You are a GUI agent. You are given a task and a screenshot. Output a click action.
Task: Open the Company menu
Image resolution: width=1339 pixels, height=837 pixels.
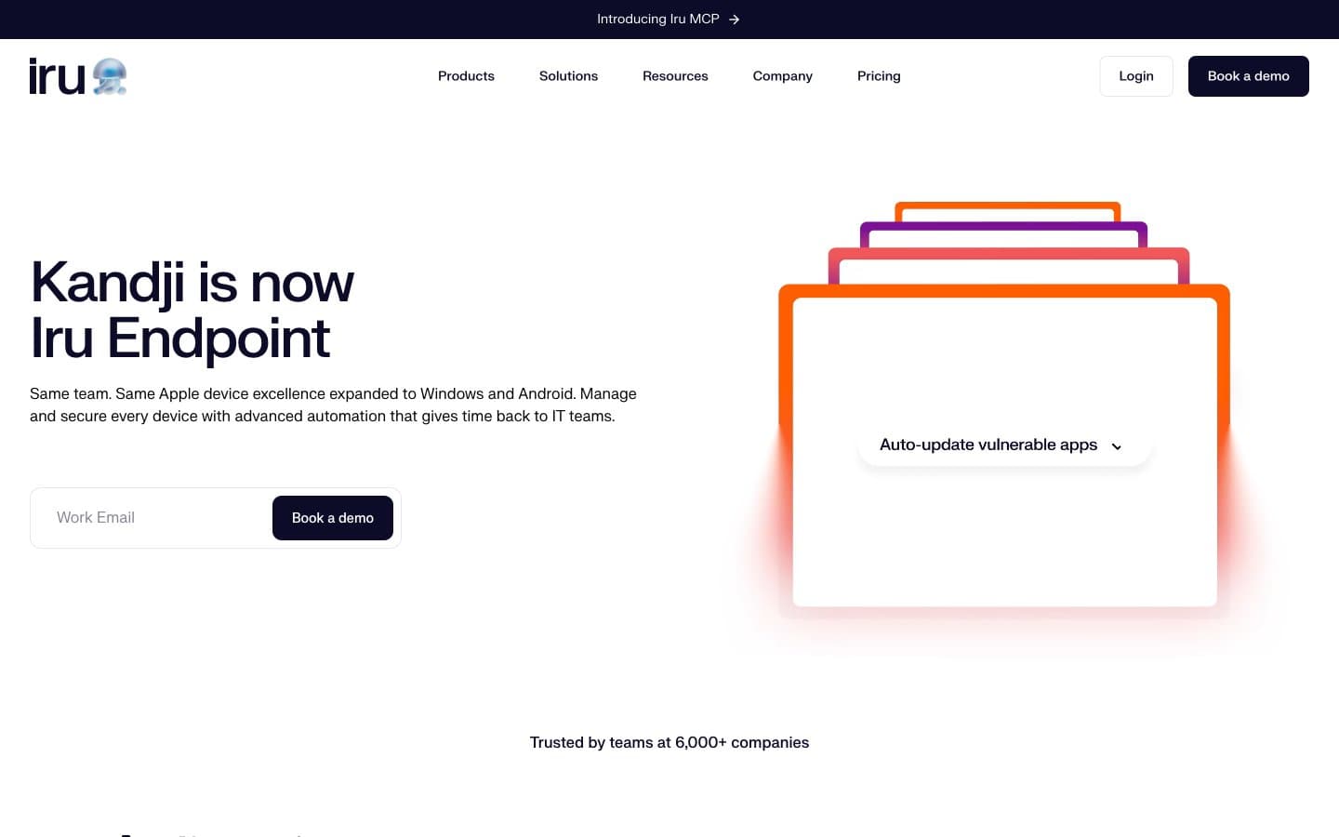[782, 76]
